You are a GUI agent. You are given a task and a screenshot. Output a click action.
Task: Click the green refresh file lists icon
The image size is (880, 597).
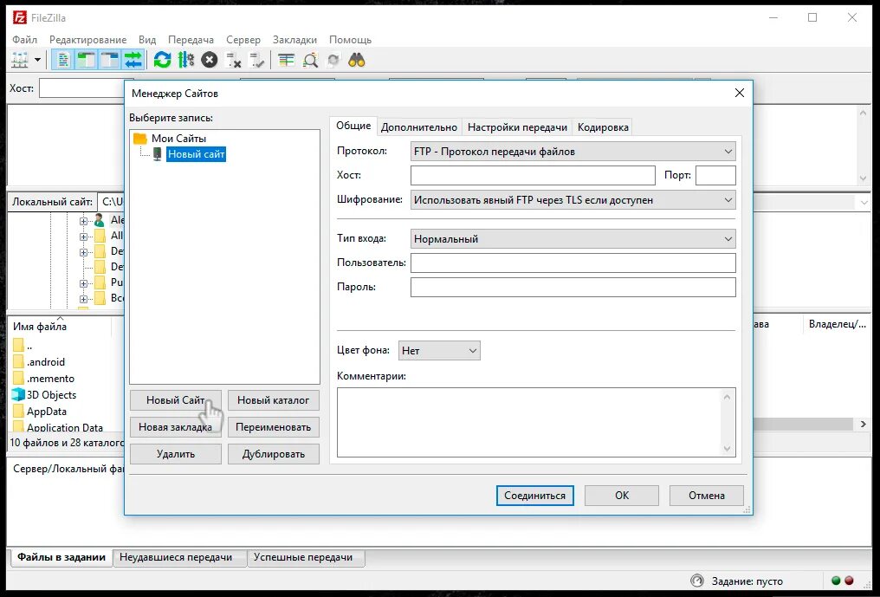(162, 60)
